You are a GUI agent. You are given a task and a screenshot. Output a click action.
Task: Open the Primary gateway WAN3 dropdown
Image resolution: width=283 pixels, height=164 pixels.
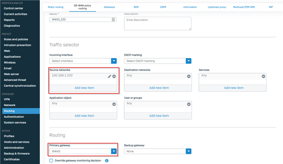point(83,151)
